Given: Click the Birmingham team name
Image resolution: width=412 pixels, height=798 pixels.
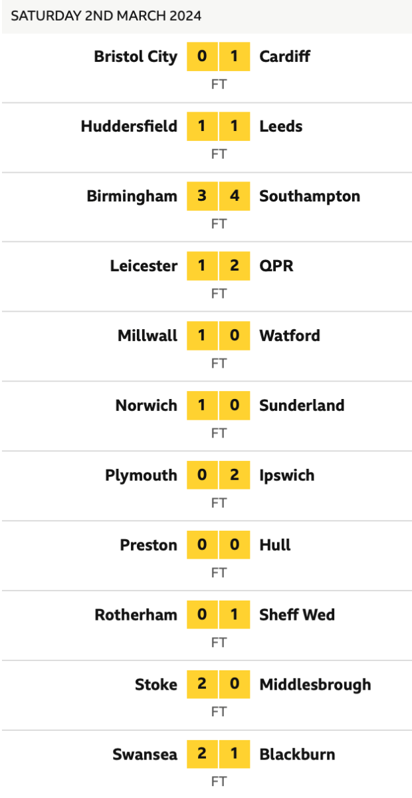Looking at the screenshot, I should coord(132,196).
